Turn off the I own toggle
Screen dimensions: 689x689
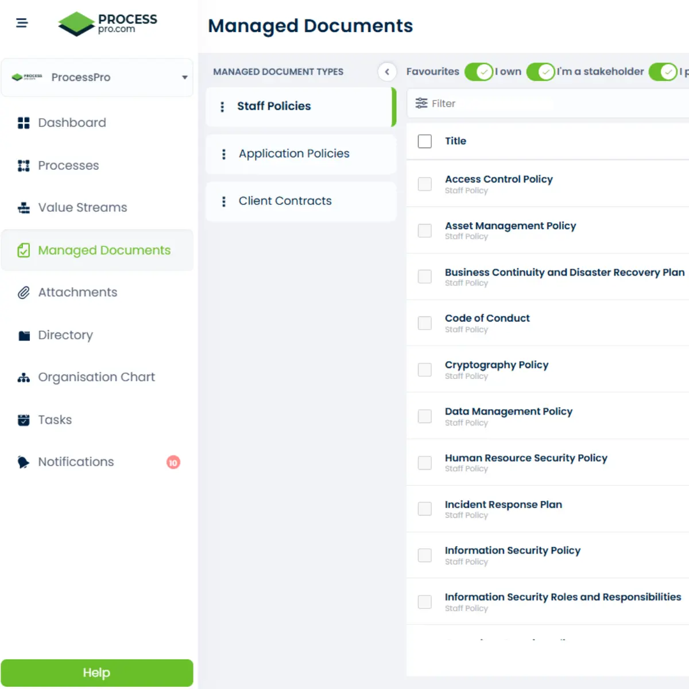click(540, 72)
